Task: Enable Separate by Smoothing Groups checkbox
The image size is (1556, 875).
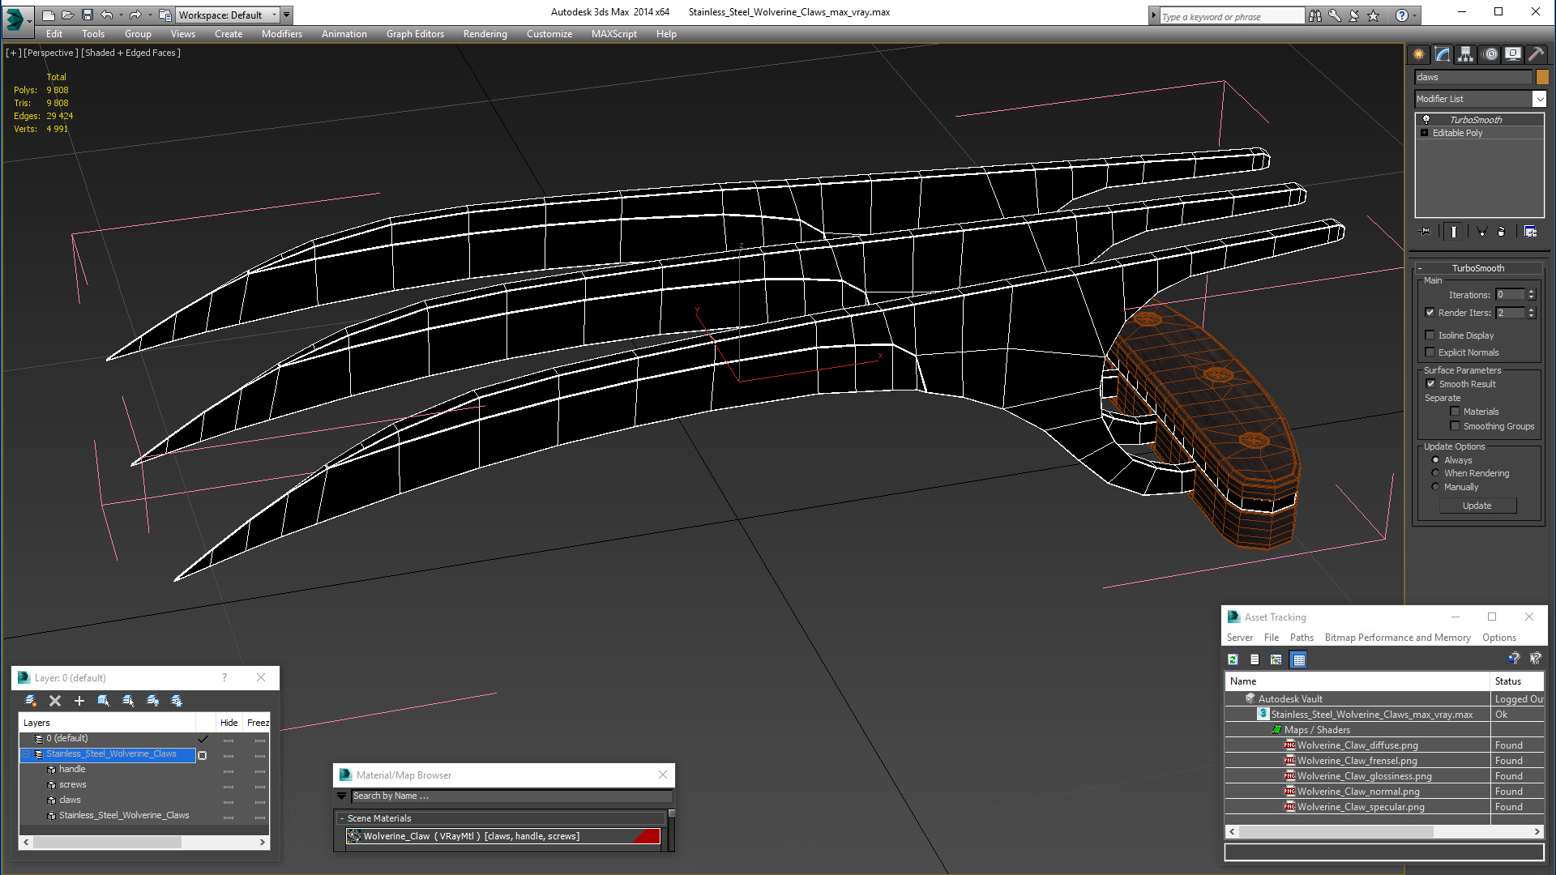Action: tap(1455, 426)
